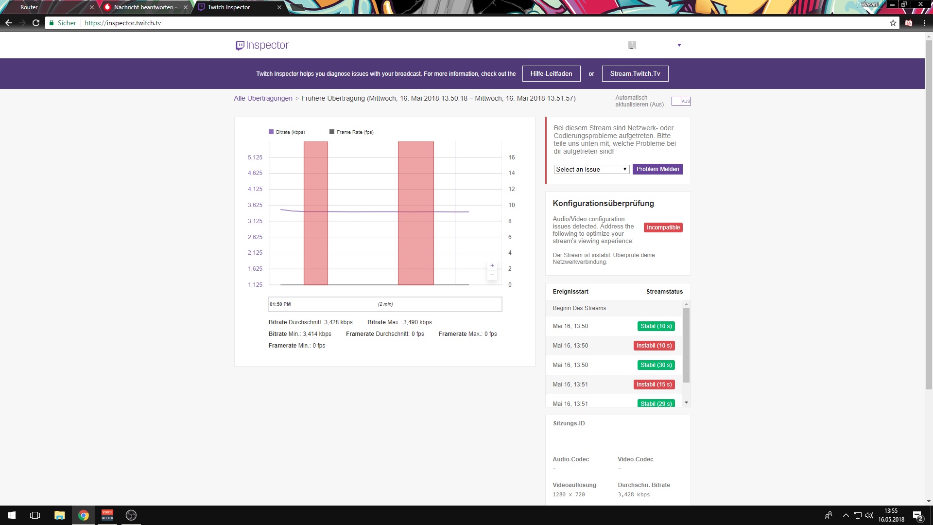This screenshot has height=525, width=933.
Task: Close the Nachricht beantworten tab
Action: point(185,7)
